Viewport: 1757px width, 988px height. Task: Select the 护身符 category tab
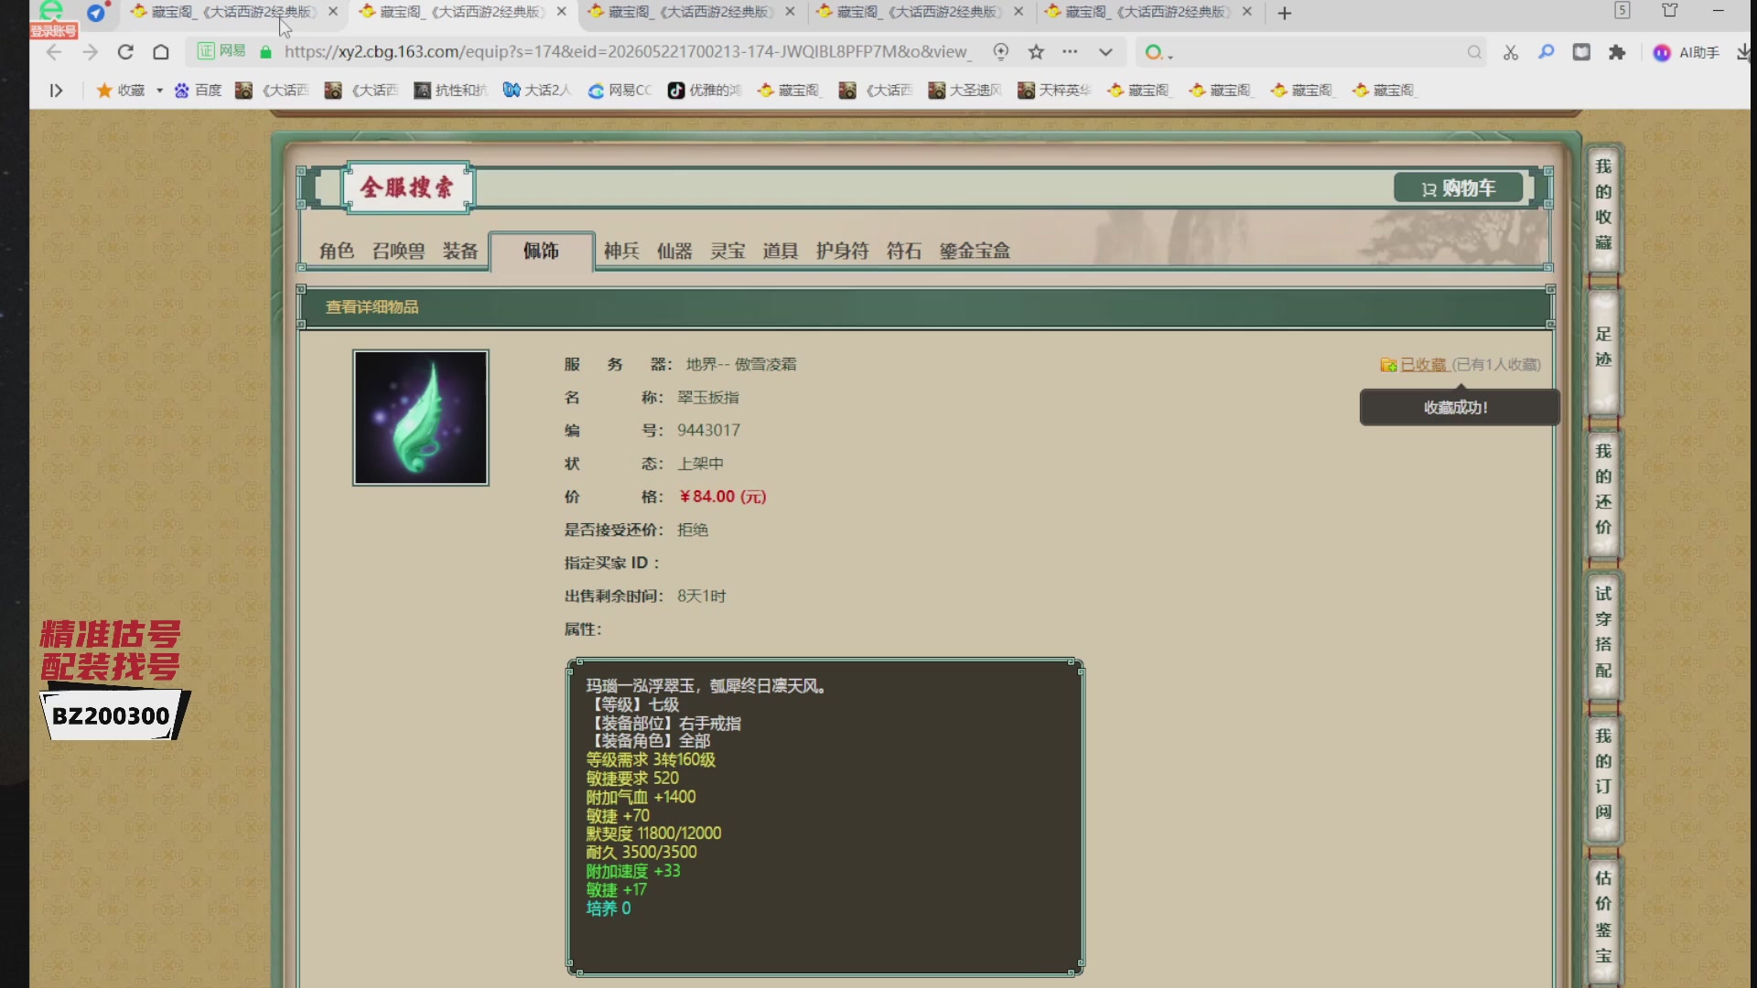pos(842,251)
